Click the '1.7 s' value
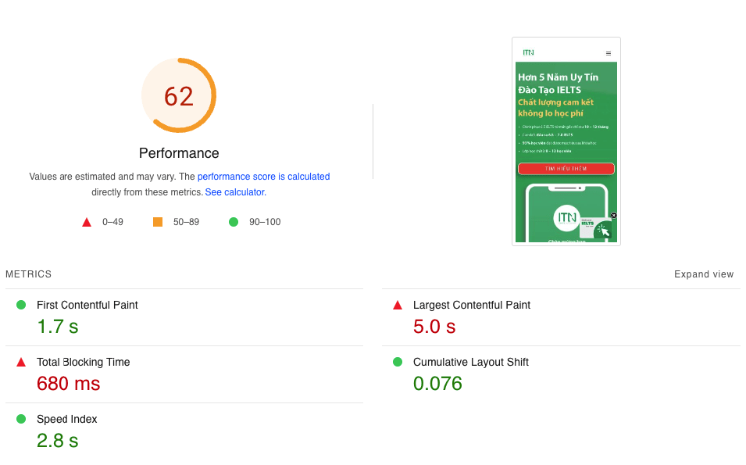746x465 pixels. (58, 327)
